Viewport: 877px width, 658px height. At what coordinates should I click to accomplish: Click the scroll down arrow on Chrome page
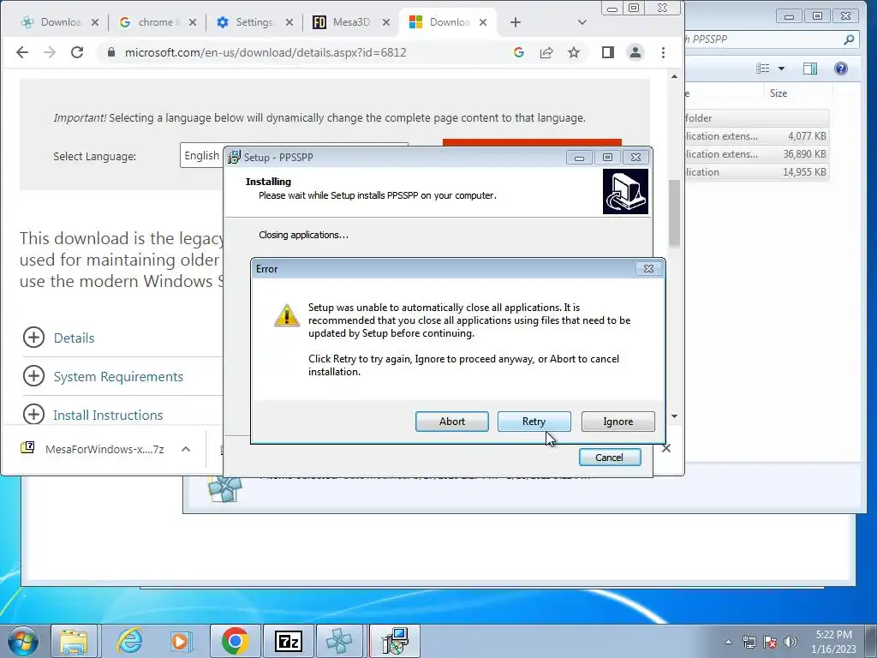pyautogui.click(x=675, y=416)
